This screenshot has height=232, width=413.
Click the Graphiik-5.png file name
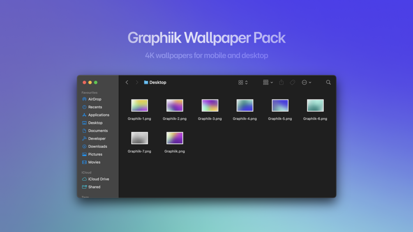(280, 119)
